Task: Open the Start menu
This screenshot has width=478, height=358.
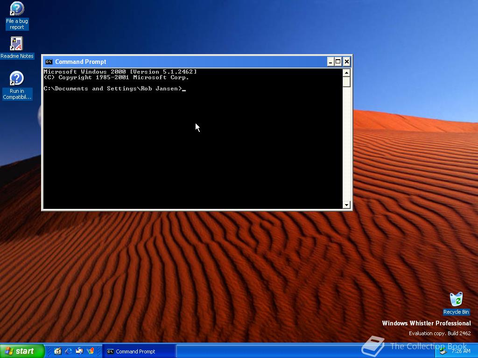Action: [22, 351]
